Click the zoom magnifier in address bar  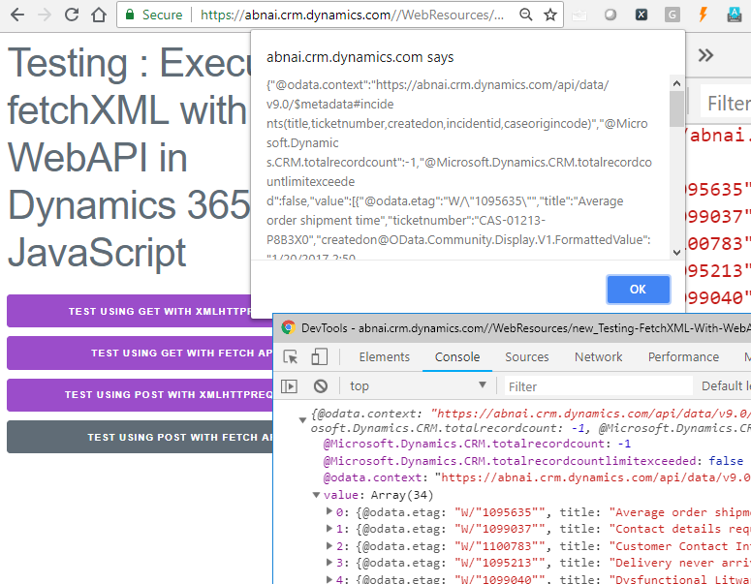pos(526,15)
